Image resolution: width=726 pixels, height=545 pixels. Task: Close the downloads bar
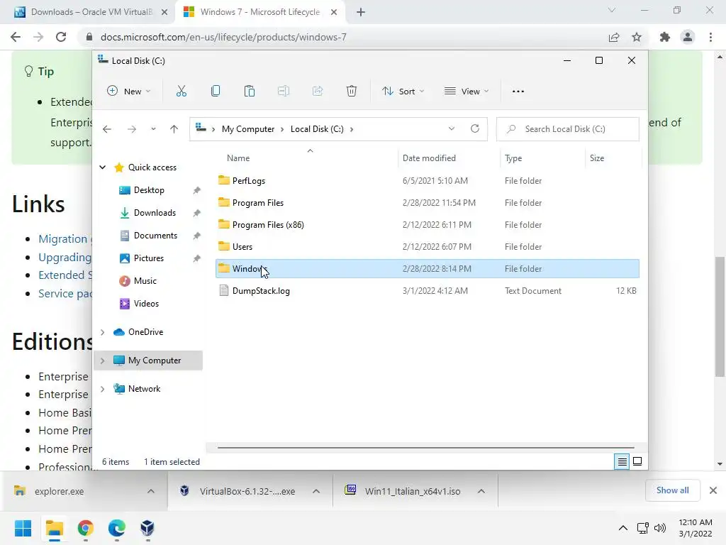(713, 490)
